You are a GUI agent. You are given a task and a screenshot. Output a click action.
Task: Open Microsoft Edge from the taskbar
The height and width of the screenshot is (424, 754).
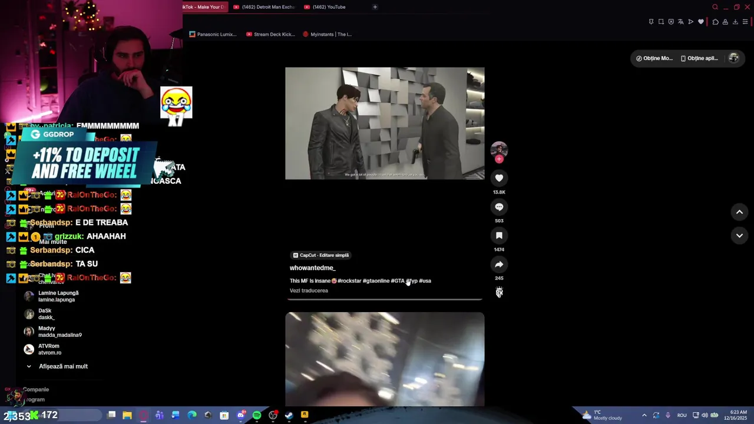191,415
